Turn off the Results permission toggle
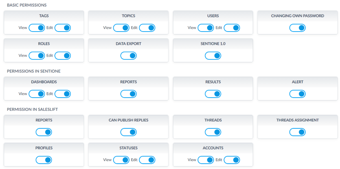The height and width of the screenshot is (169, 340). (x=213, y=94)
